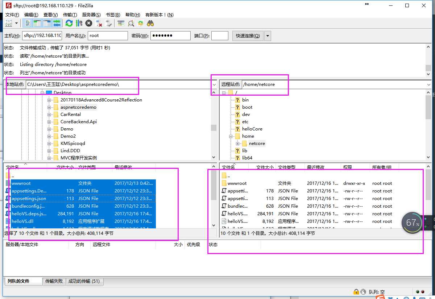Open the 服务器(S) menu
Screen dimensions: 435x299
click(91, 14)
